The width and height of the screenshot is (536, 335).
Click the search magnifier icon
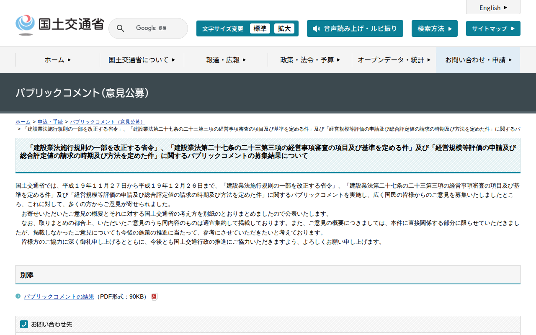[x=120, y=28]
